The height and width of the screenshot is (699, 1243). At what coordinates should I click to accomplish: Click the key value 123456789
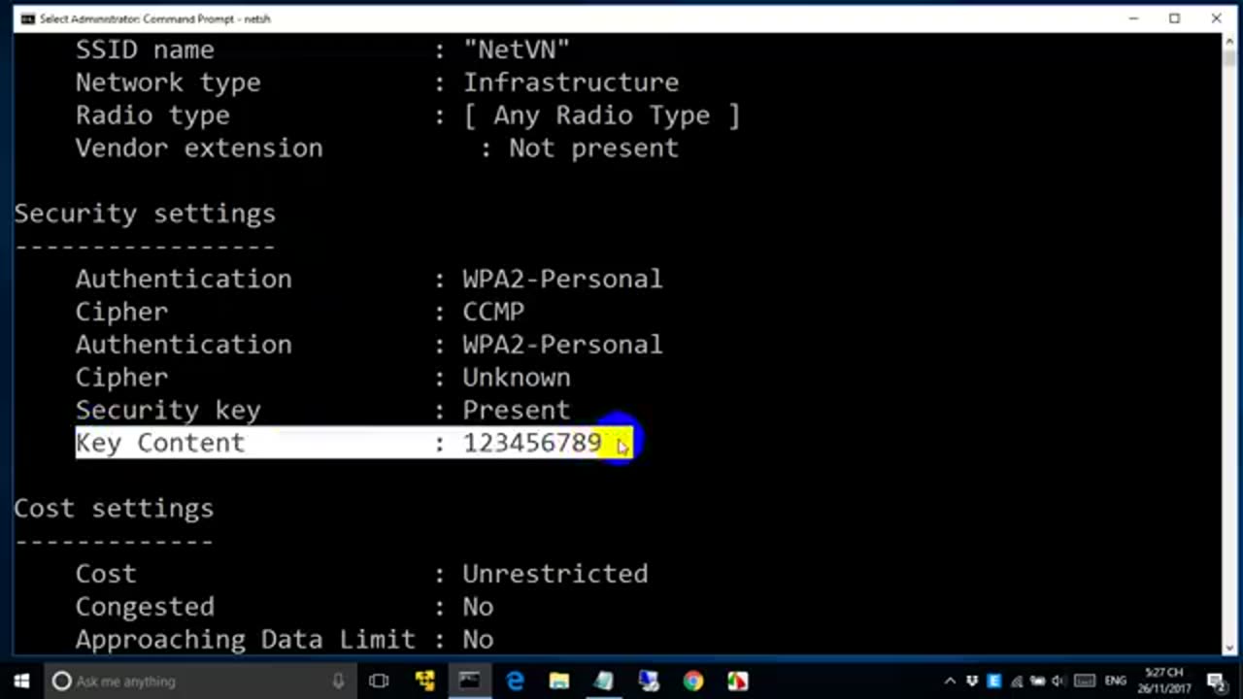[532, 443]
